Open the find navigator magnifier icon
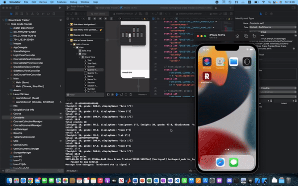The width and height of the screenshot is (298, 186). [x=27, y=14]
